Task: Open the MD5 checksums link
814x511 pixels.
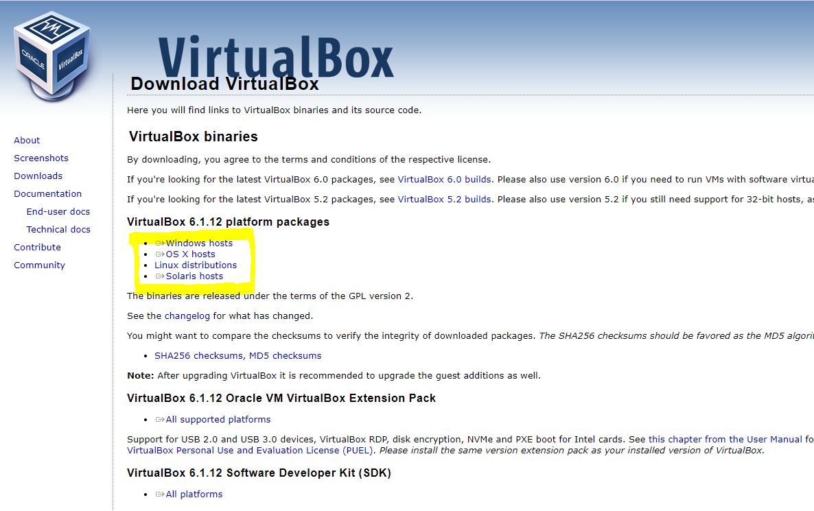Action: point(286,356)
